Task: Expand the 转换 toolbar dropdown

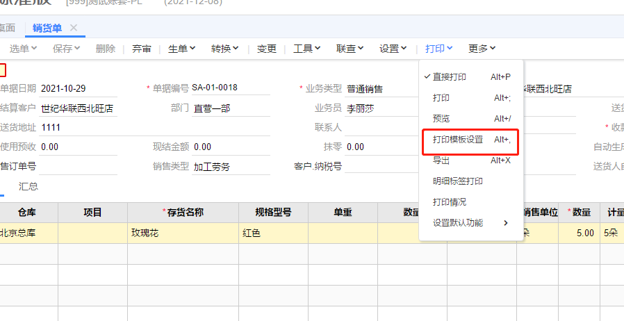Action: tap(224, 49)
